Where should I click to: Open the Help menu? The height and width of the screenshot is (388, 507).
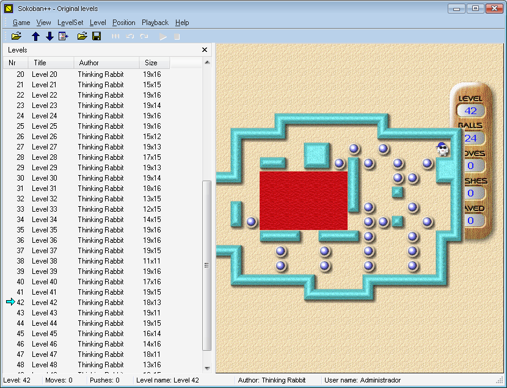(181, 23)
